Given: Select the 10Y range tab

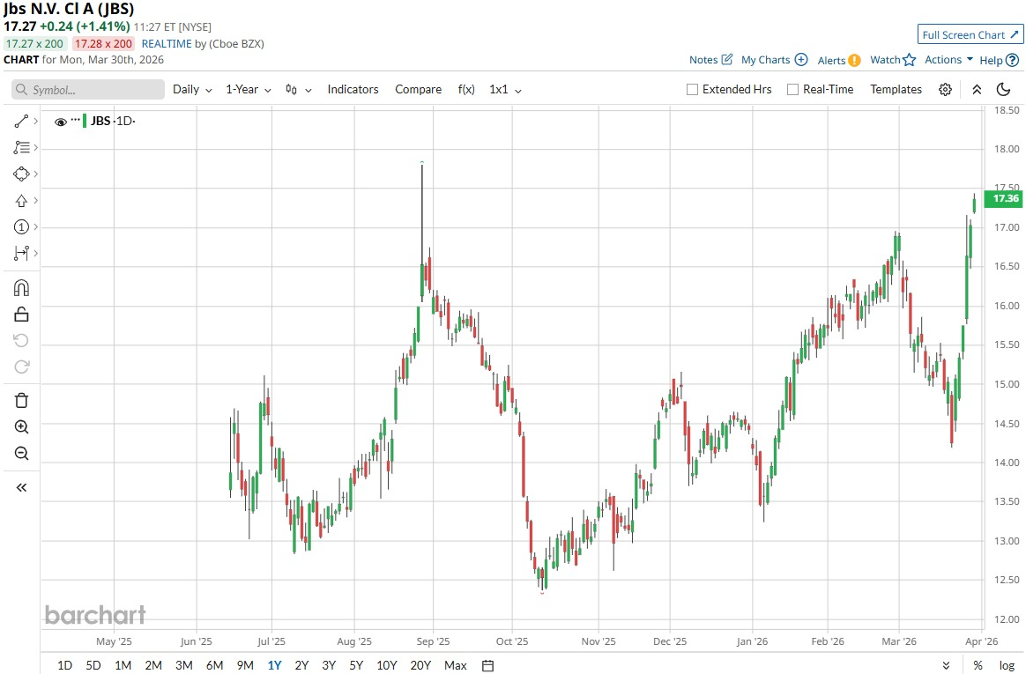Looking at the screenshot, I should point(387,665).
